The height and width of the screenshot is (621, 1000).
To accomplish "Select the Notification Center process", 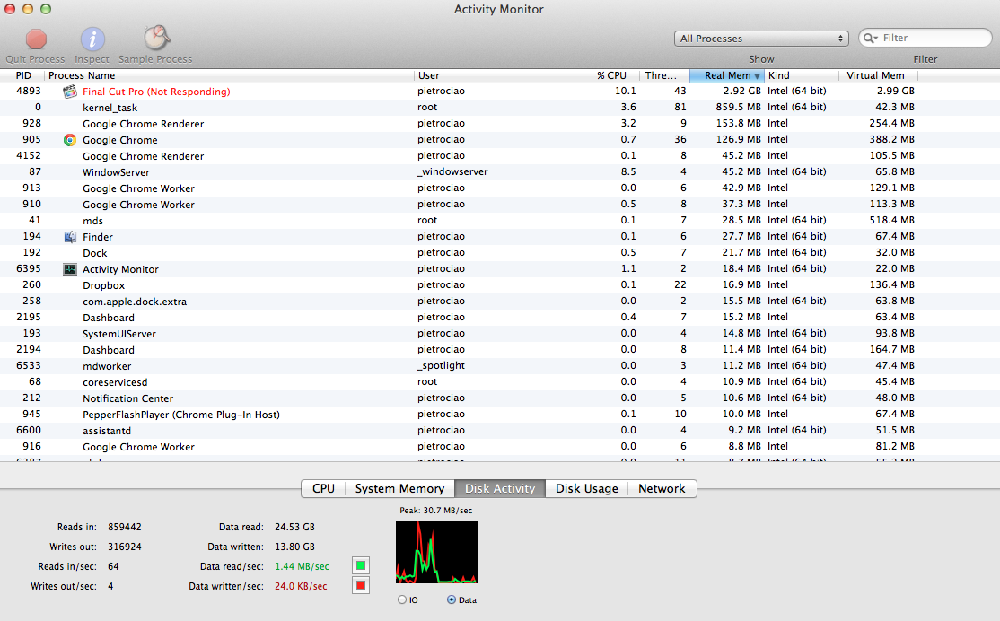I will tap(500, 398).
